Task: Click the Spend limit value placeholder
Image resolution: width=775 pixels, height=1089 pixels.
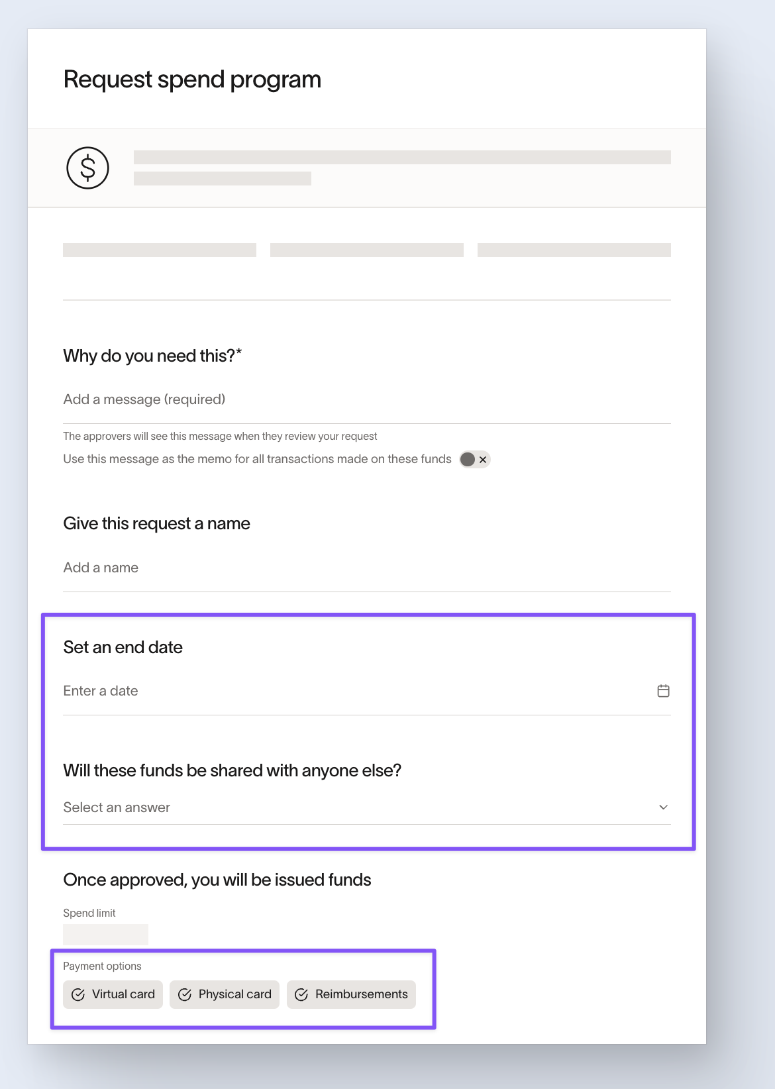Action: [105, 935]
